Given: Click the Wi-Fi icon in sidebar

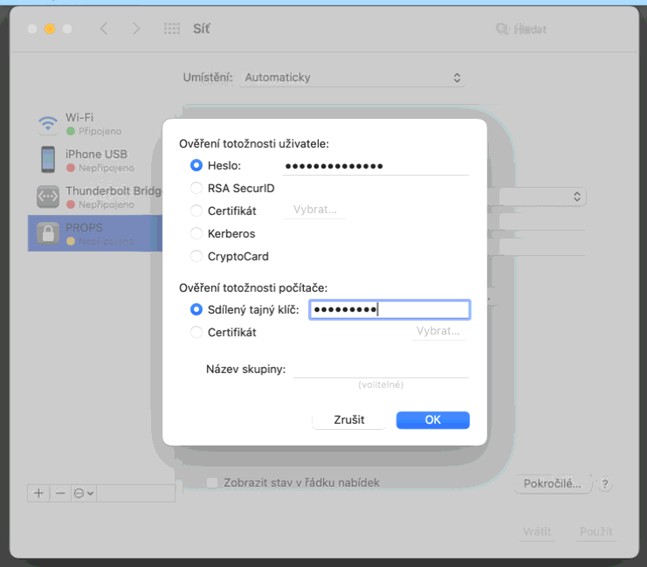Looking at the screenshot, I should click(x=47, y=124).
